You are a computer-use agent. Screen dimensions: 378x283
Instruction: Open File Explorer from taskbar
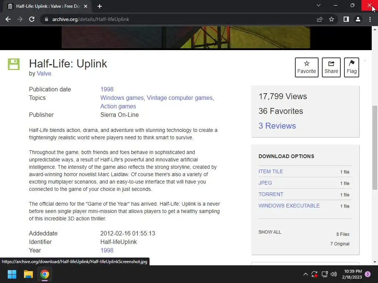click(28, 274)
